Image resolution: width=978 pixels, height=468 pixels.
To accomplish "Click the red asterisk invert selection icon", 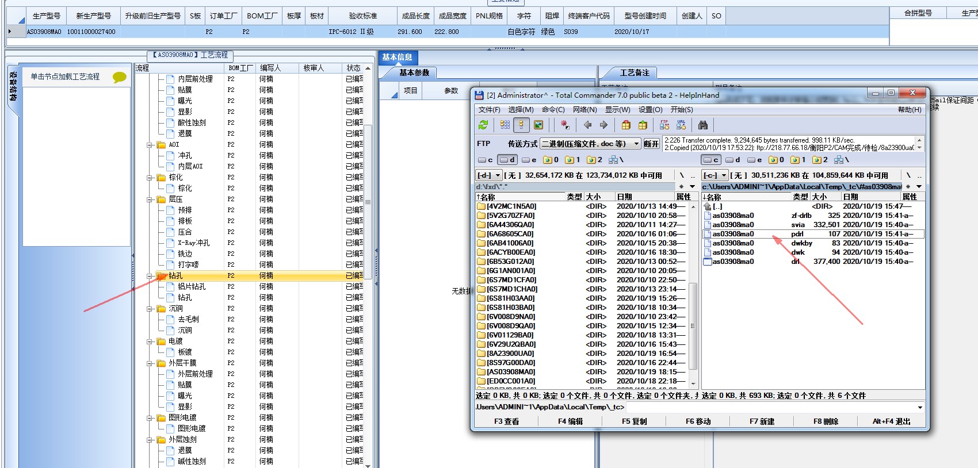I will [565, 125].
